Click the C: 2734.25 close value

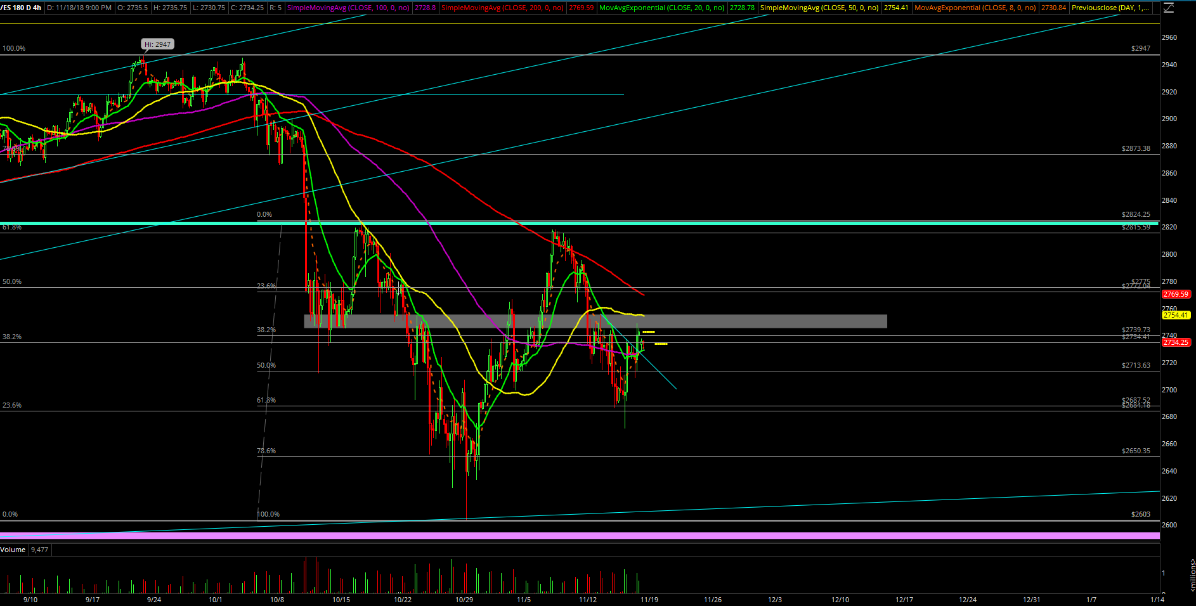point(247,8)
